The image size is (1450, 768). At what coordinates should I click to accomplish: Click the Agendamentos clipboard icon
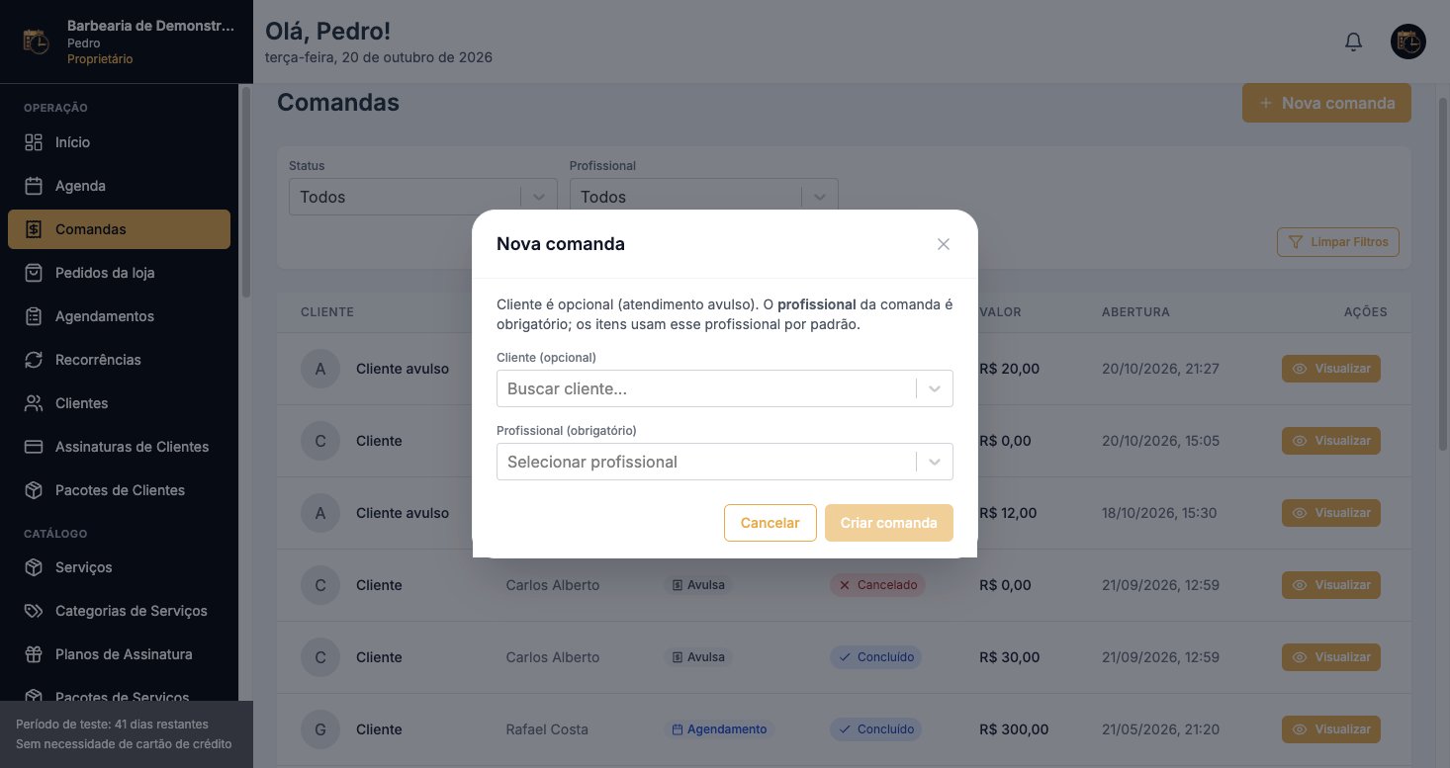[34, 316]
